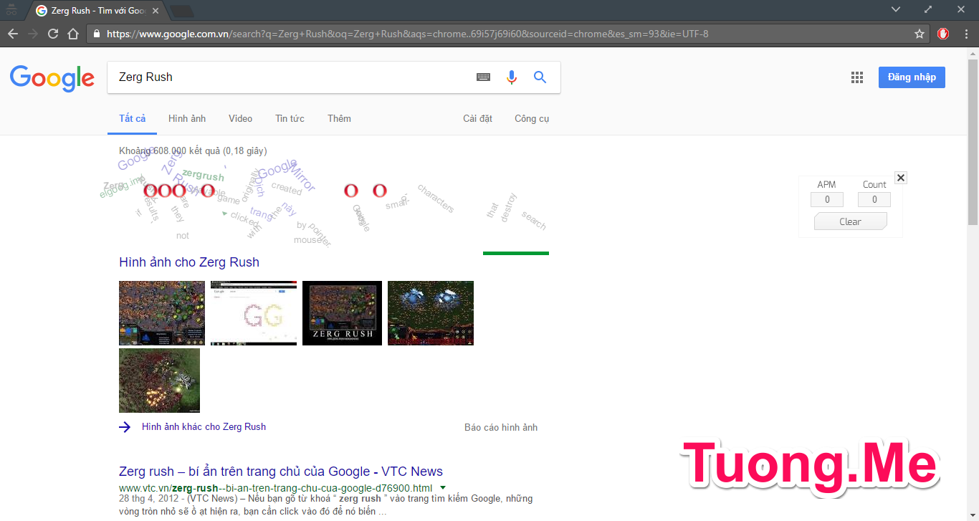Reload the current page

point(53,34)
